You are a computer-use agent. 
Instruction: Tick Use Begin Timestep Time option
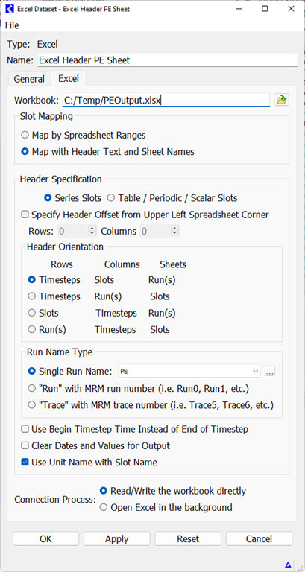pos(25,429)
